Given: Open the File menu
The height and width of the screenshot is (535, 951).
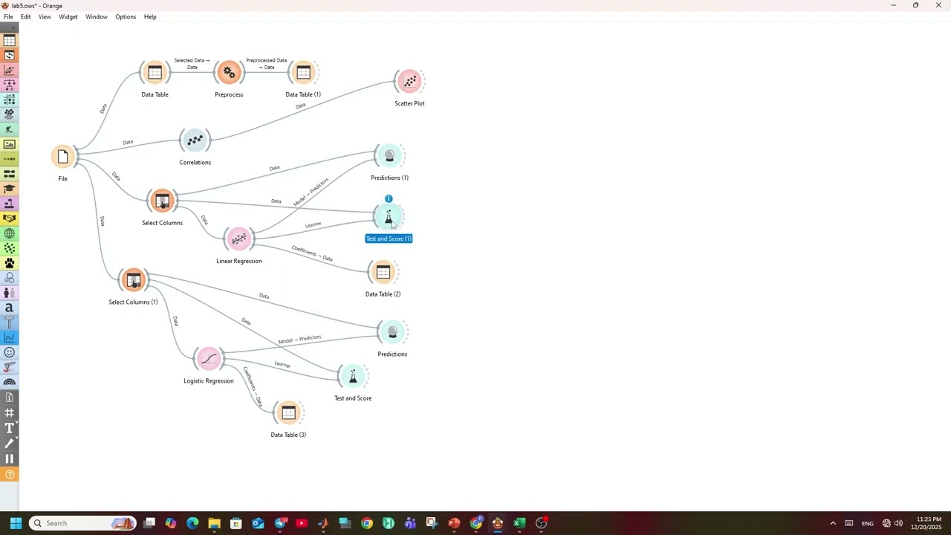Looking at the screenshot, I should (x=8, y=16).
